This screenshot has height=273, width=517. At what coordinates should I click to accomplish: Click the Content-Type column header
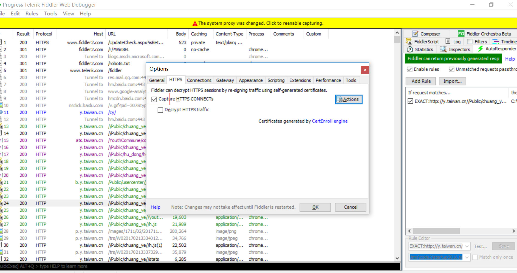[229, 34]
